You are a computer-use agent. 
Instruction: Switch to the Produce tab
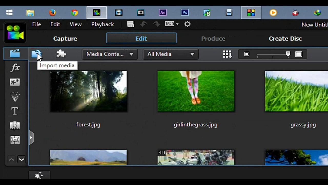click(213, 39)
